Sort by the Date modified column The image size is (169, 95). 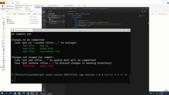click(x=33, y=17)
